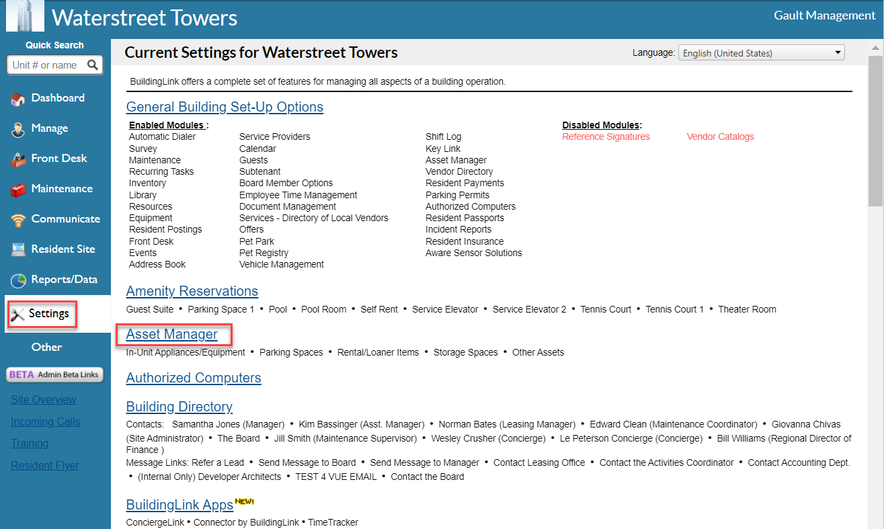The width and height of the screenshot is (884, 529).
Task: Click the Shift Log entry
Action: (x=444, y=136)
